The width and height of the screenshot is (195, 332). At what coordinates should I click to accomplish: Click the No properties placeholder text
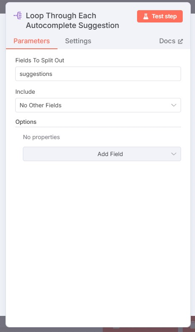(41, 137)
